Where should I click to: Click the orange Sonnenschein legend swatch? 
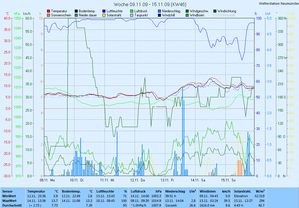[x=48, y=15]
